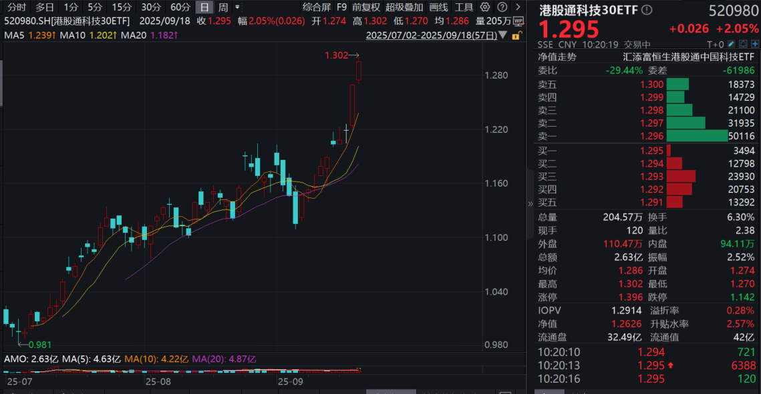Click the 卖一 green order volume bar
The image size is (761, 394).
coord(697,136)
